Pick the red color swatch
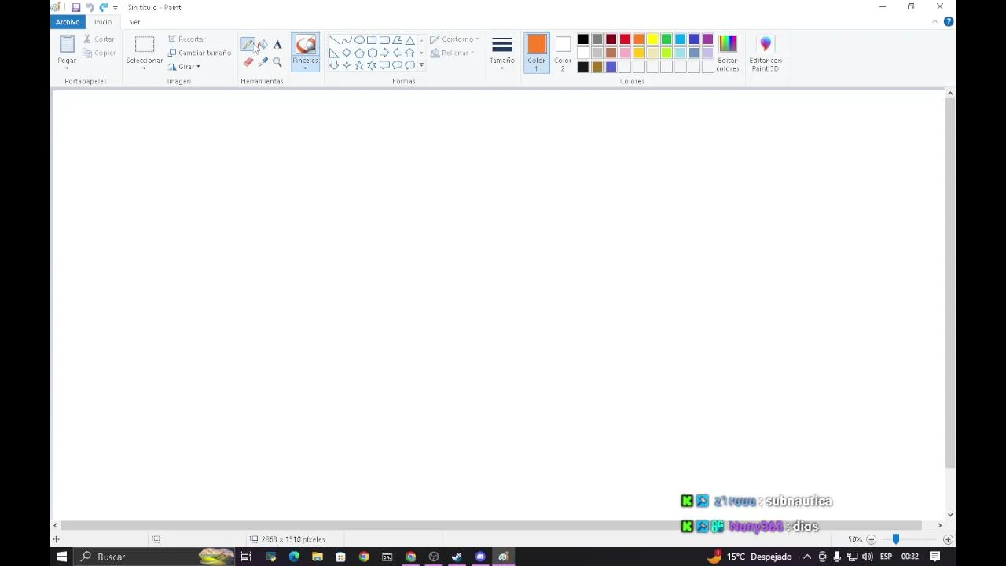Screen dimensions: 1006x566 (625, 39)
